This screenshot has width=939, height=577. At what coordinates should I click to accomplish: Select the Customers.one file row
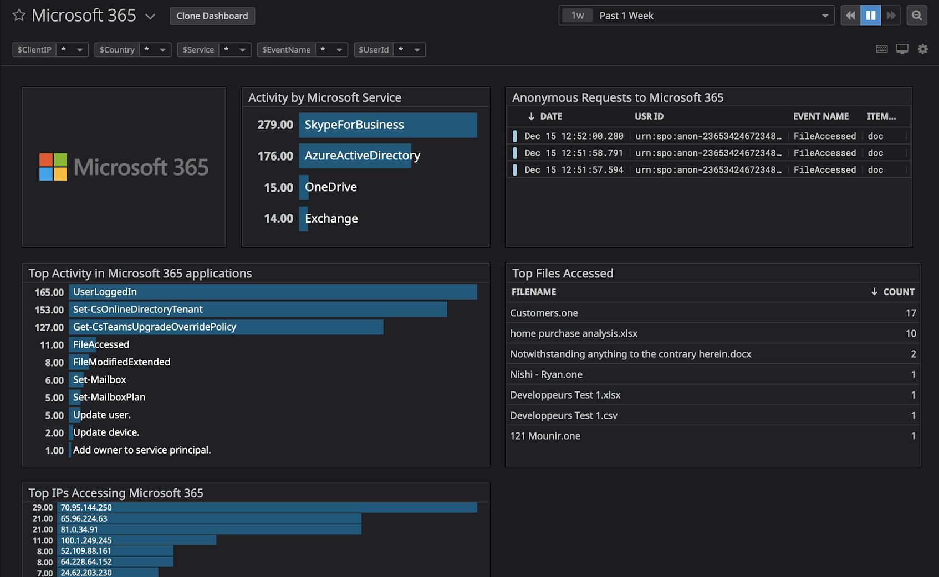pyautogui.click(x=544, y=313)
